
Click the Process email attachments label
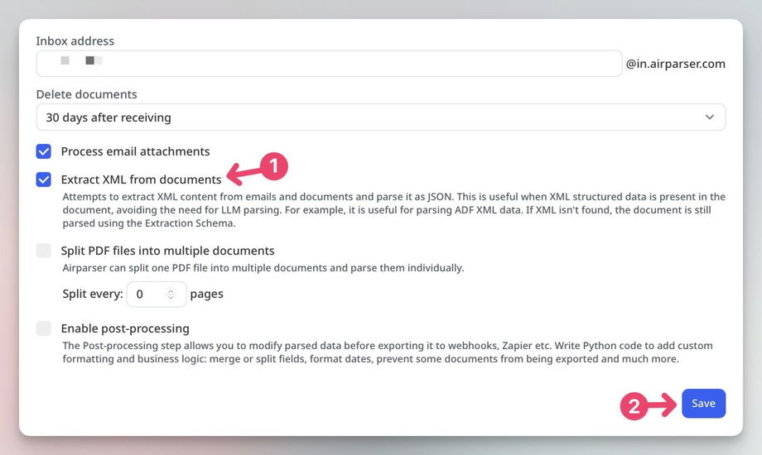[135, 151]
